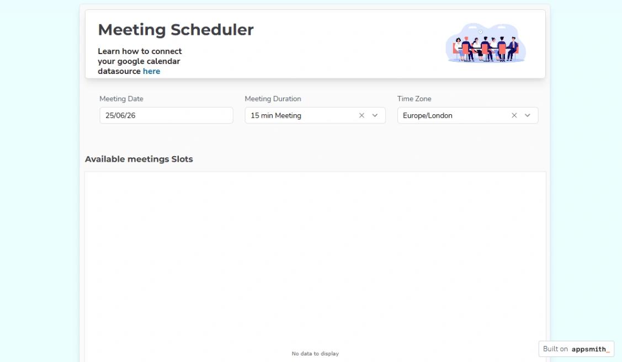Select the 15 min Meeting value

[x=276, y=115]
